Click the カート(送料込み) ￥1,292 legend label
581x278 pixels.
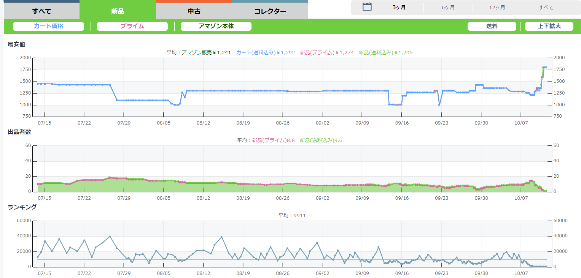pyautogui.click(x=265, y=53)
